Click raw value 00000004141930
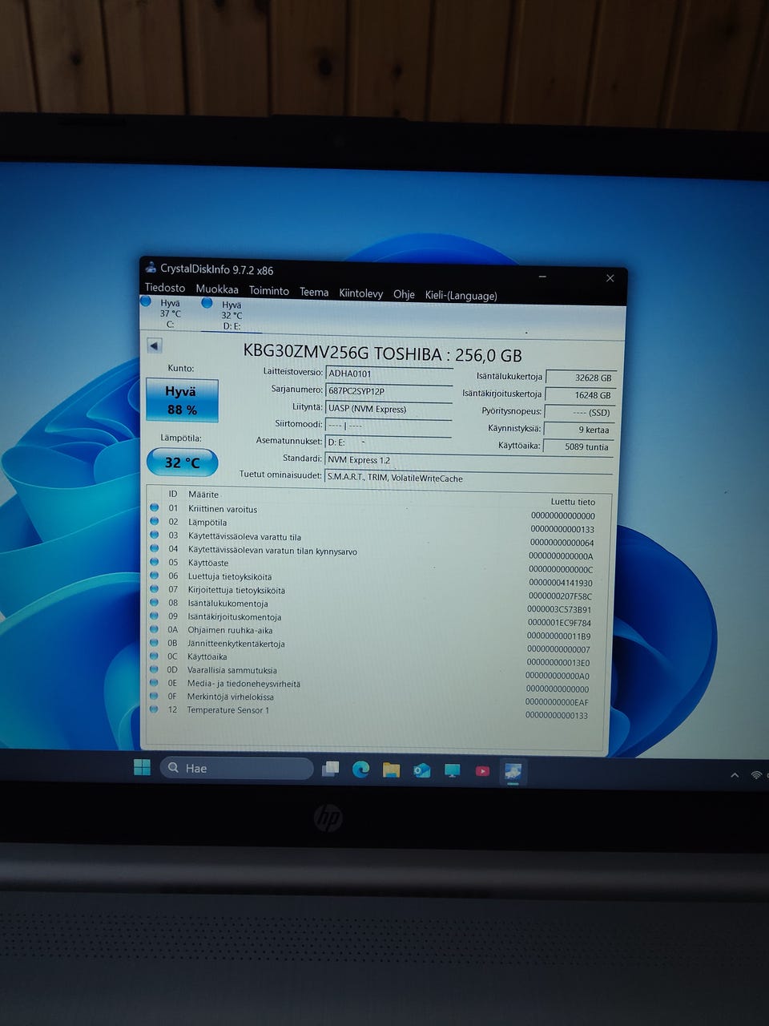 561,583
